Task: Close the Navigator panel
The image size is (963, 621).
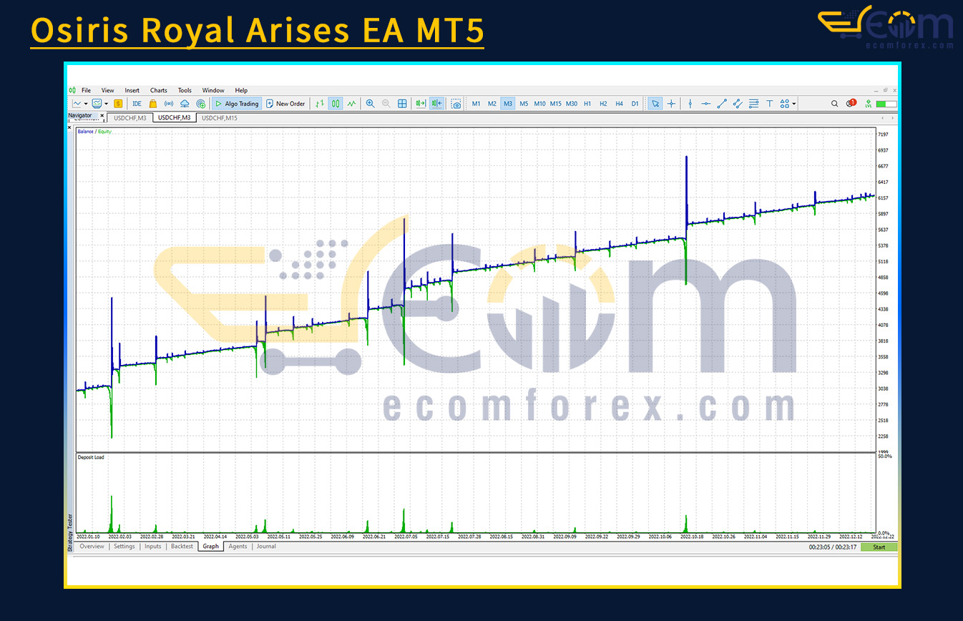Action: pos(102,115)
